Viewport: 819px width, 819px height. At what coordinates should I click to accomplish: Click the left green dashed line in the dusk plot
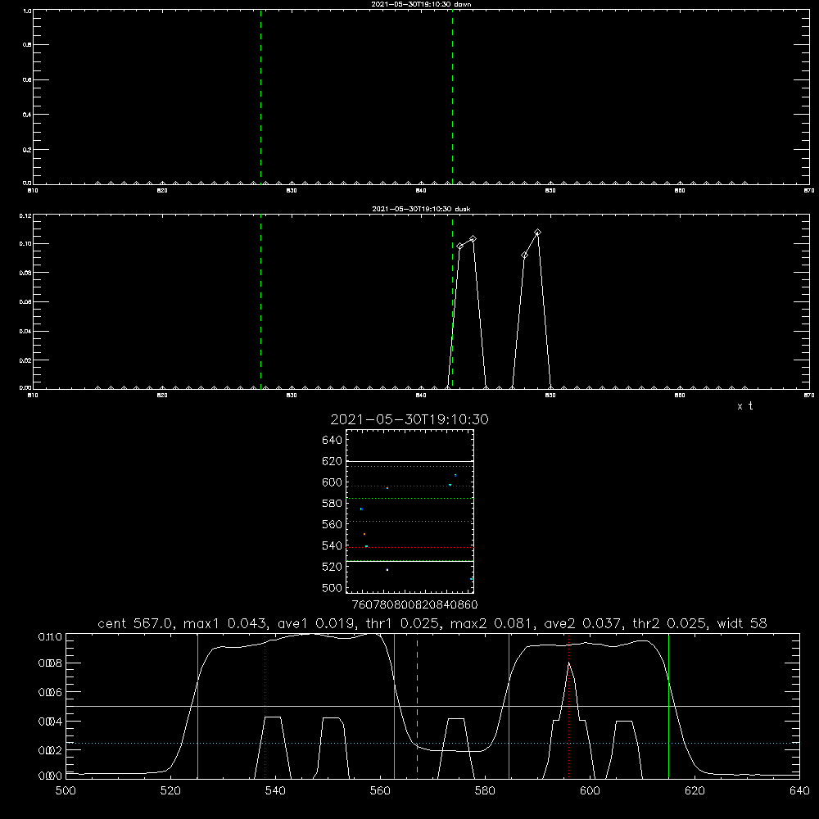tap(260, 302)
